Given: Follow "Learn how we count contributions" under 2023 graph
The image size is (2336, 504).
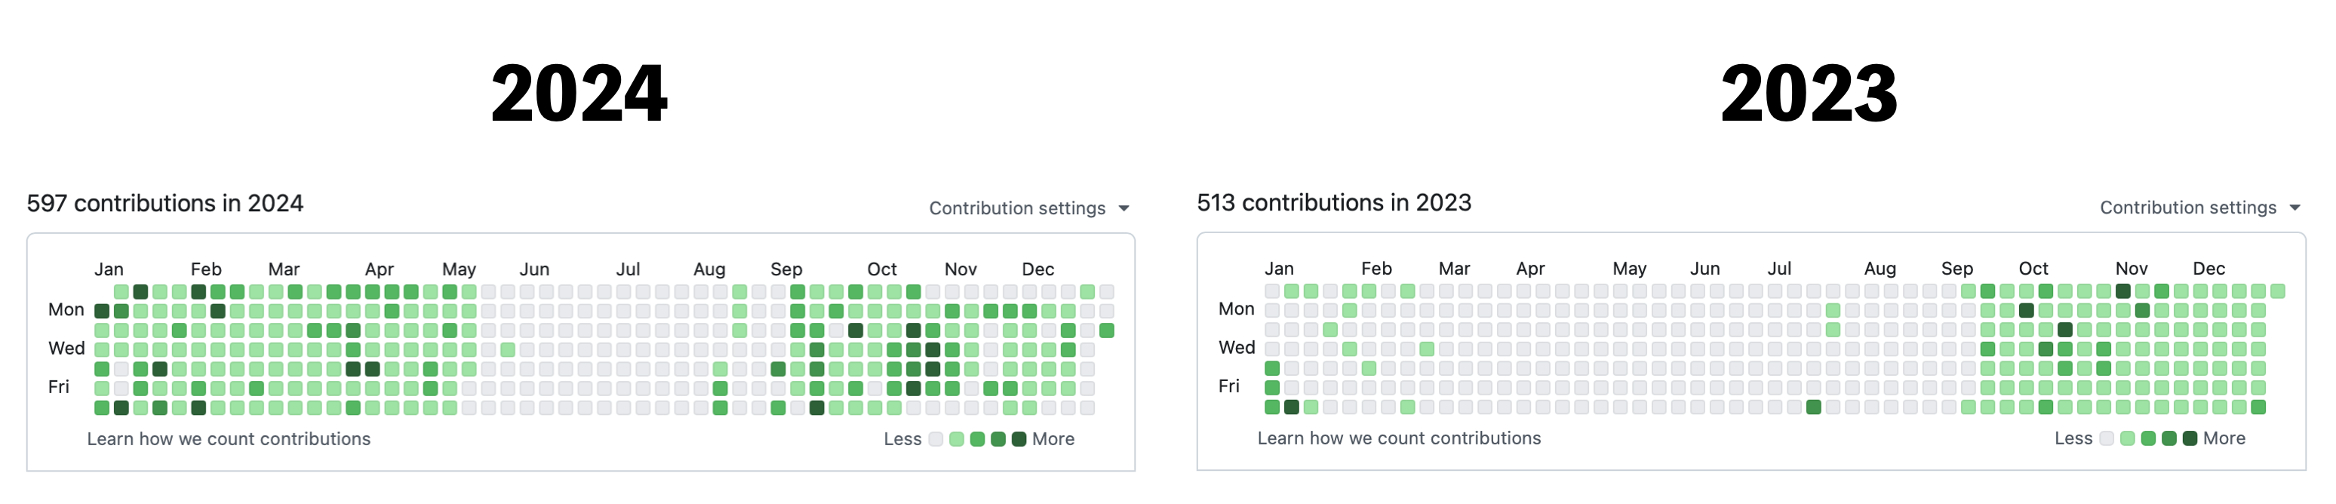Looking at the screenshot, I should point(1398,438).
